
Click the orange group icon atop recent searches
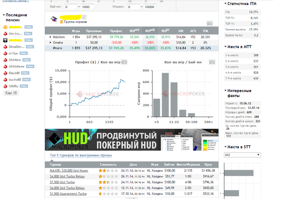(x=5, y=27)
